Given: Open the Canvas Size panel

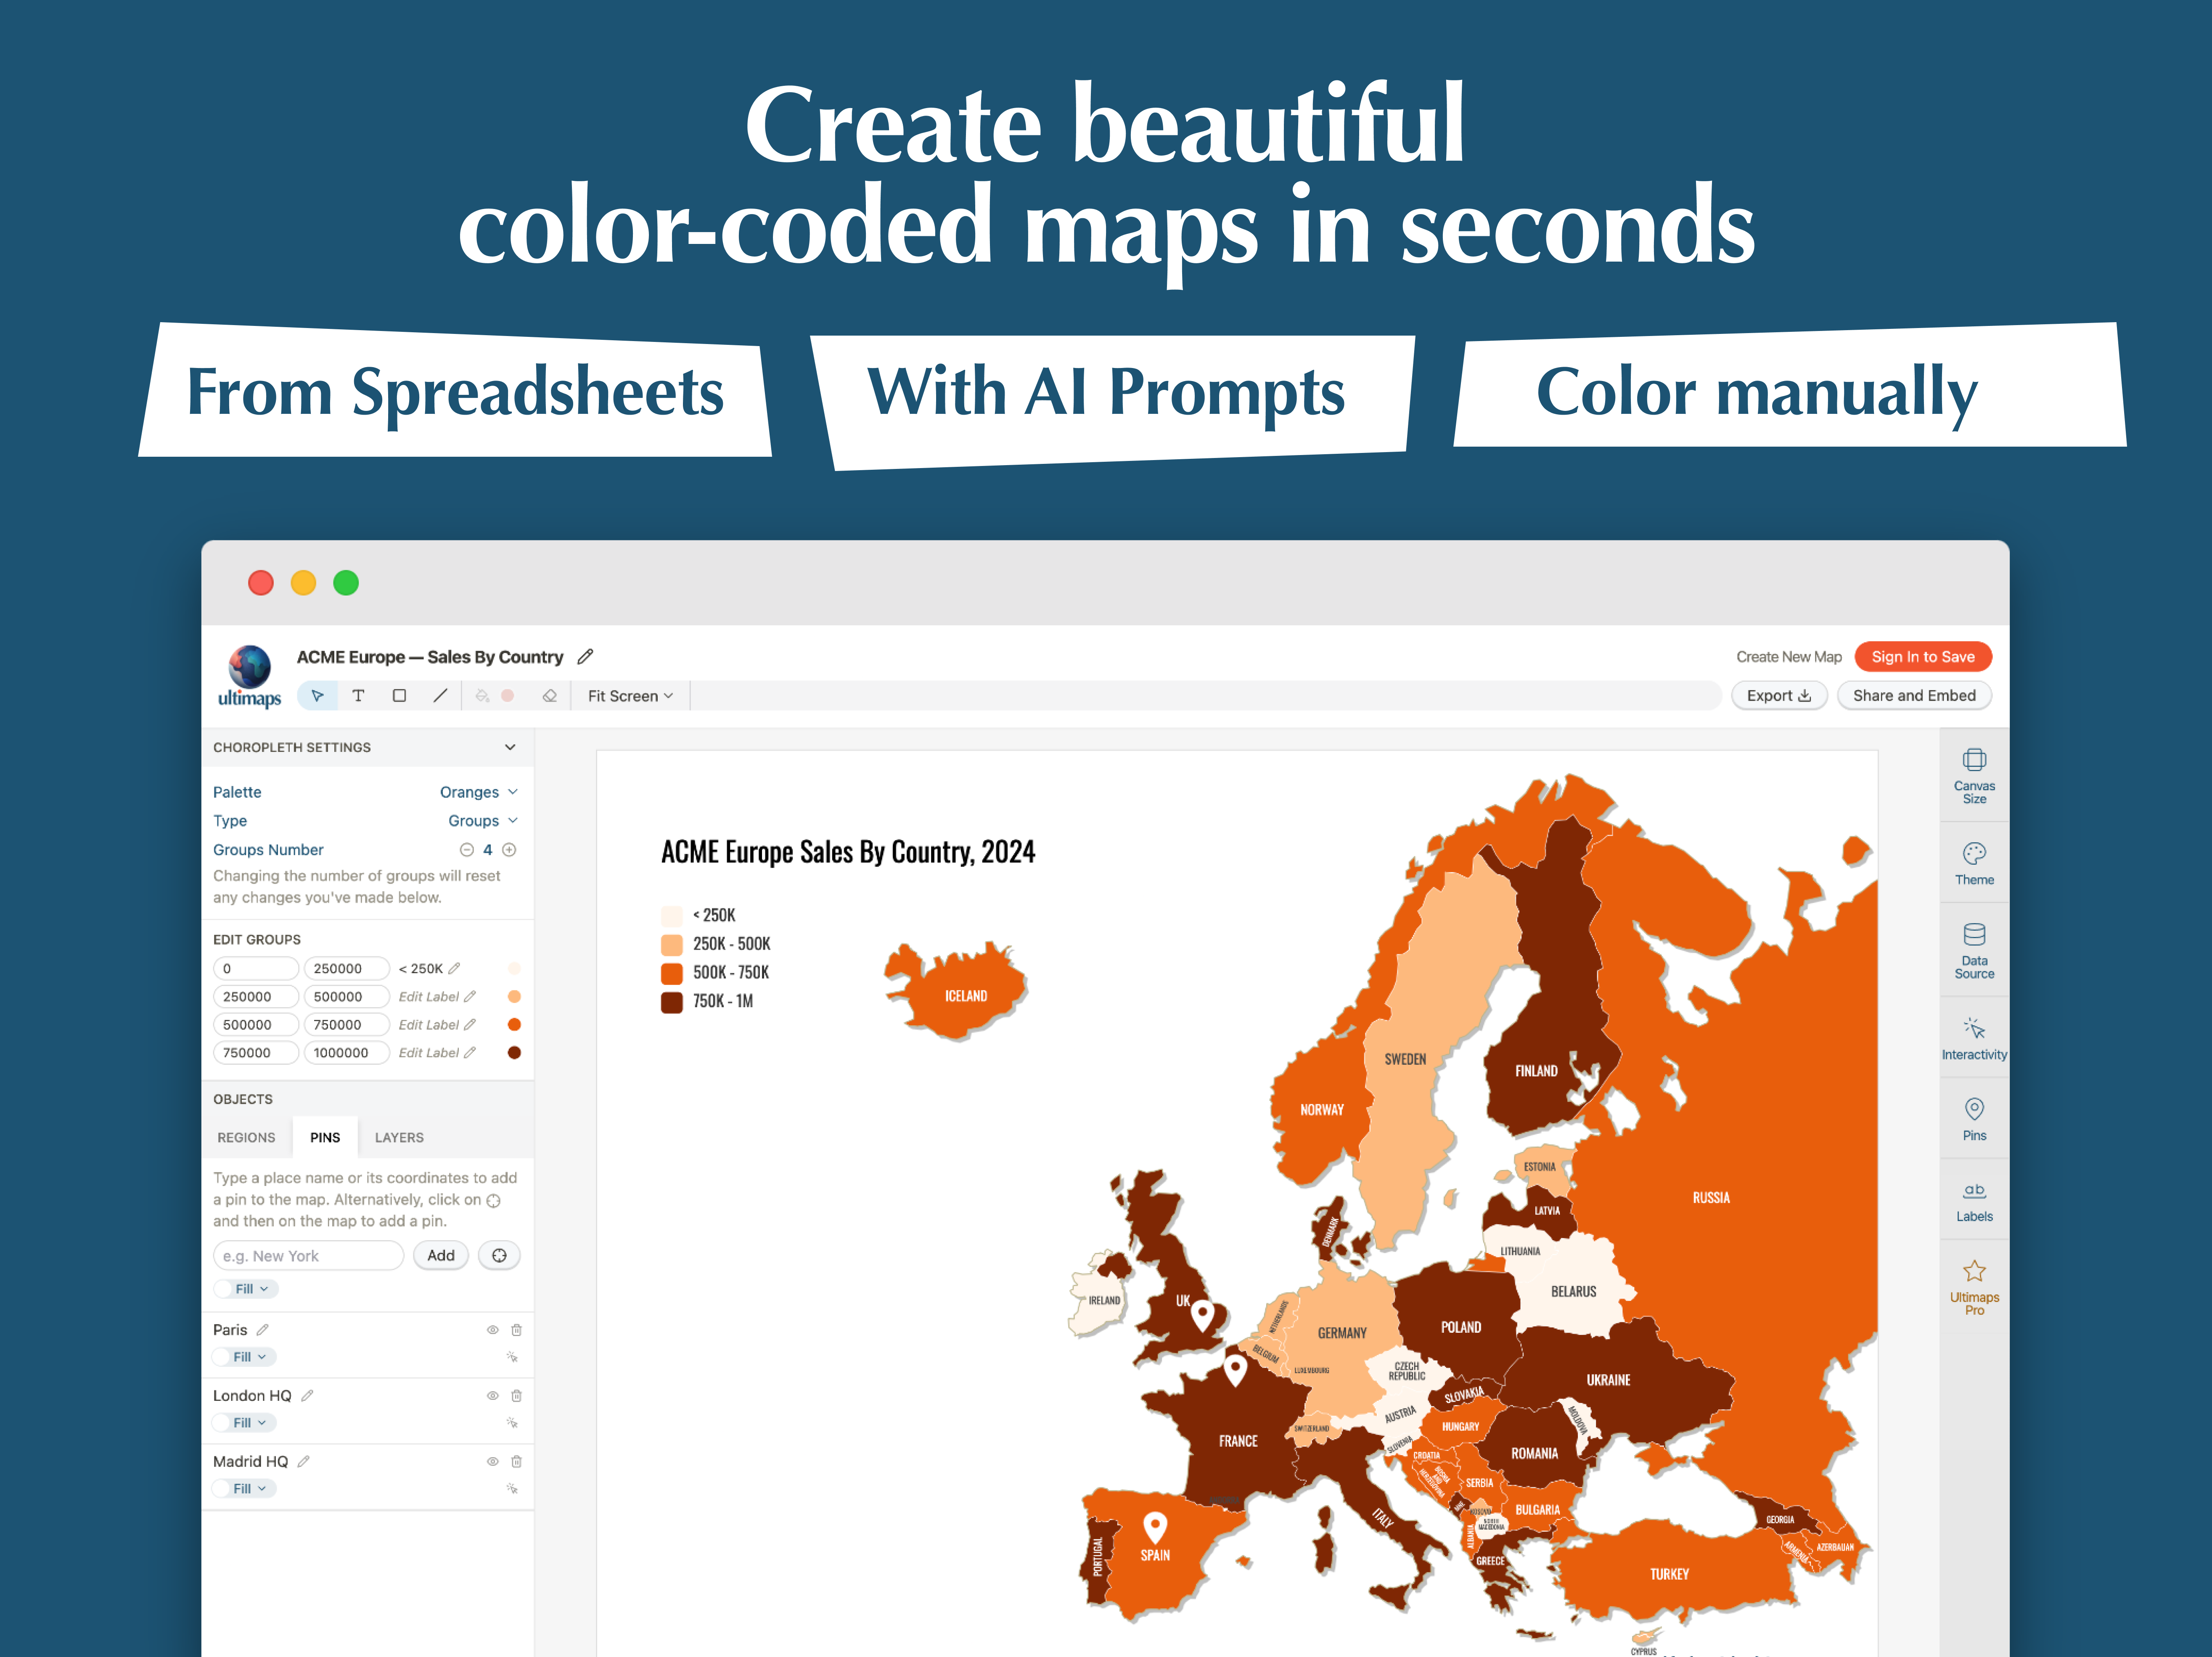Looking at the screenshot, I should pyautogui.click(x=1973, y=775).
